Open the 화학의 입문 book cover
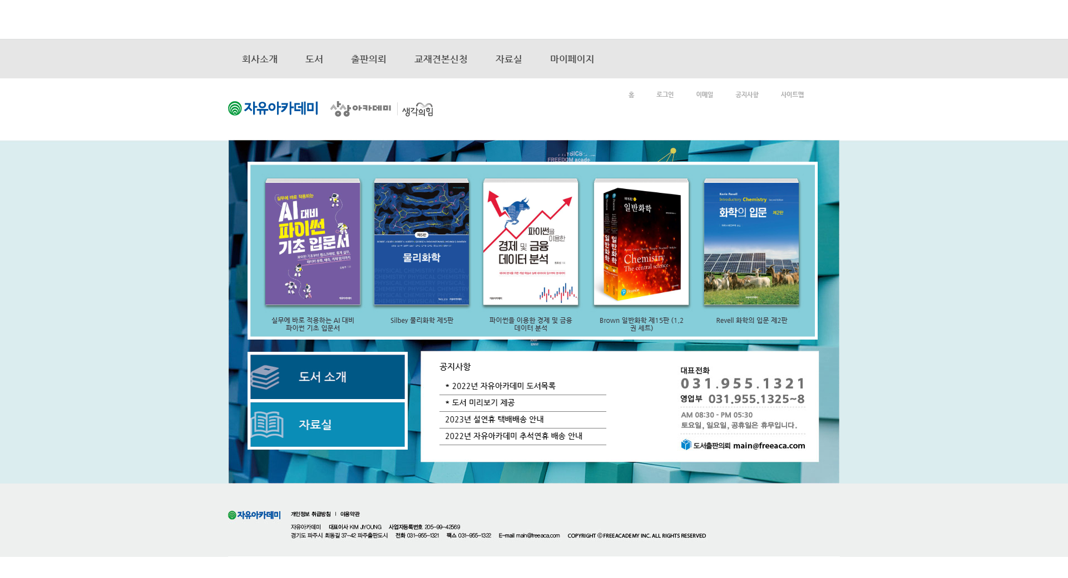Screen dimensions: 1068x578 (751, 242)
